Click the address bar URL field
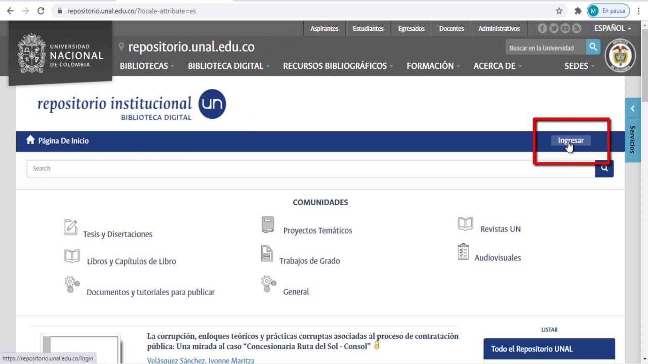 [x=304, y=11]
